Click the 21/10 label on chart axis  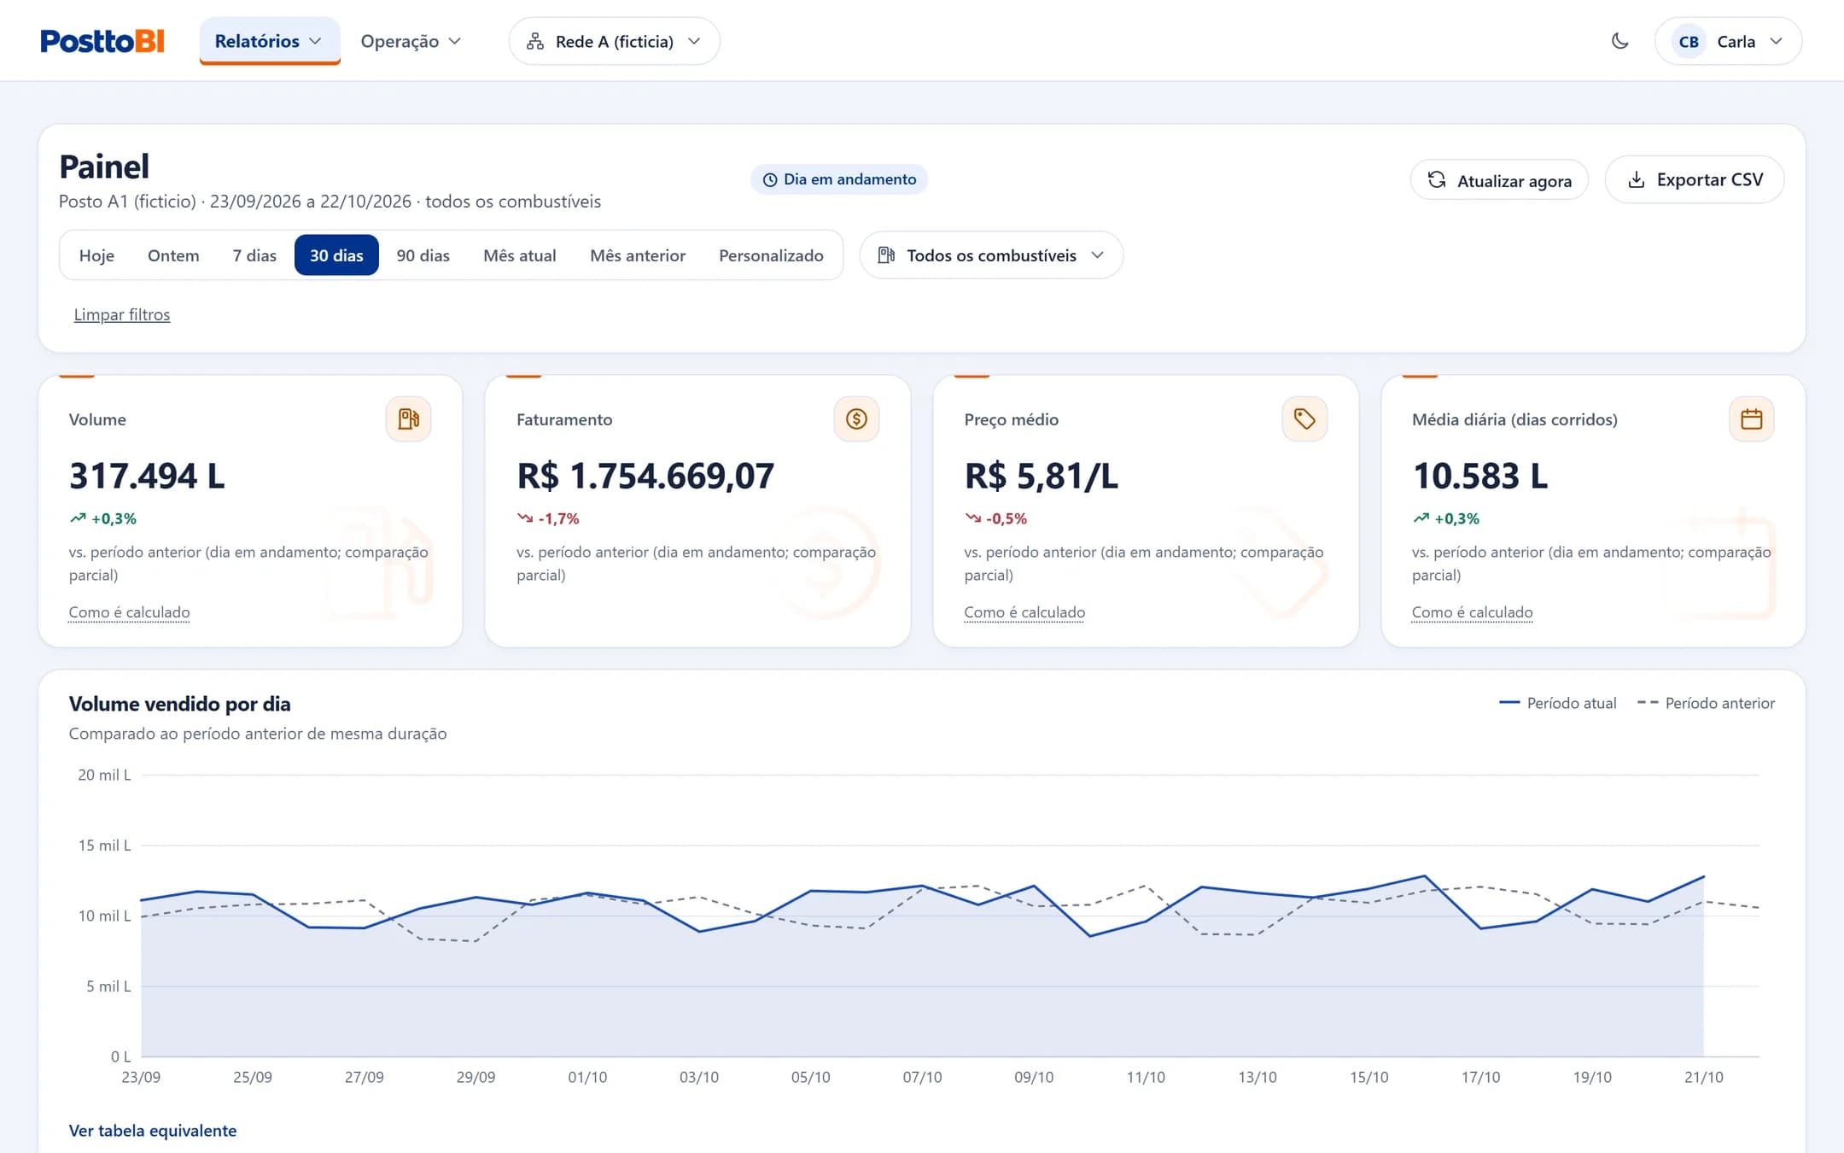1703,1077
